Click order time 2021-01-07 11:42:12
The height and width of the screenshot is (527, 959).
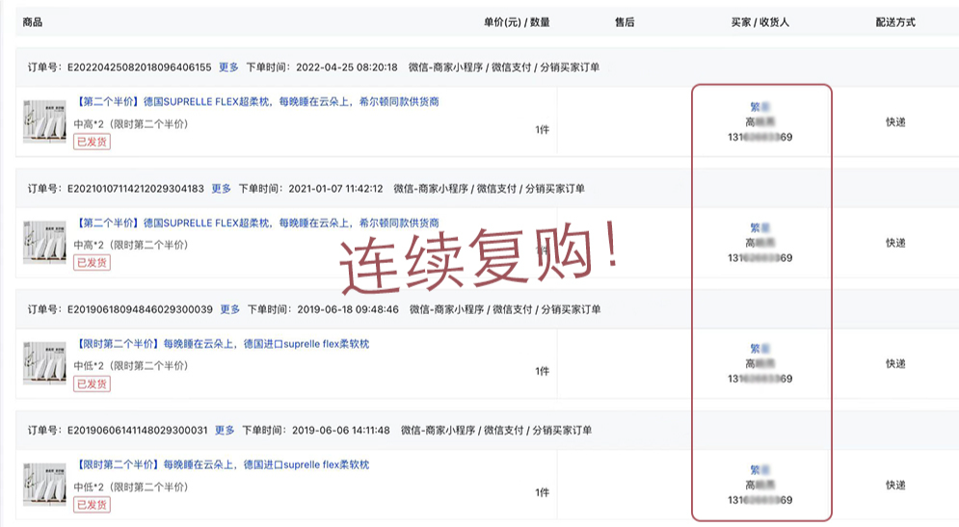[335, 188]
